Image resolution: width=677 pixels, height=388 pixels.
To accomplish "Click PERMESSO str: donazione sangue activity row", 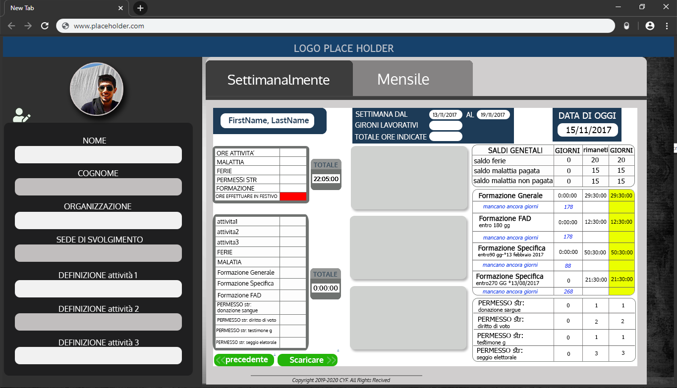I will pos(261,307).
